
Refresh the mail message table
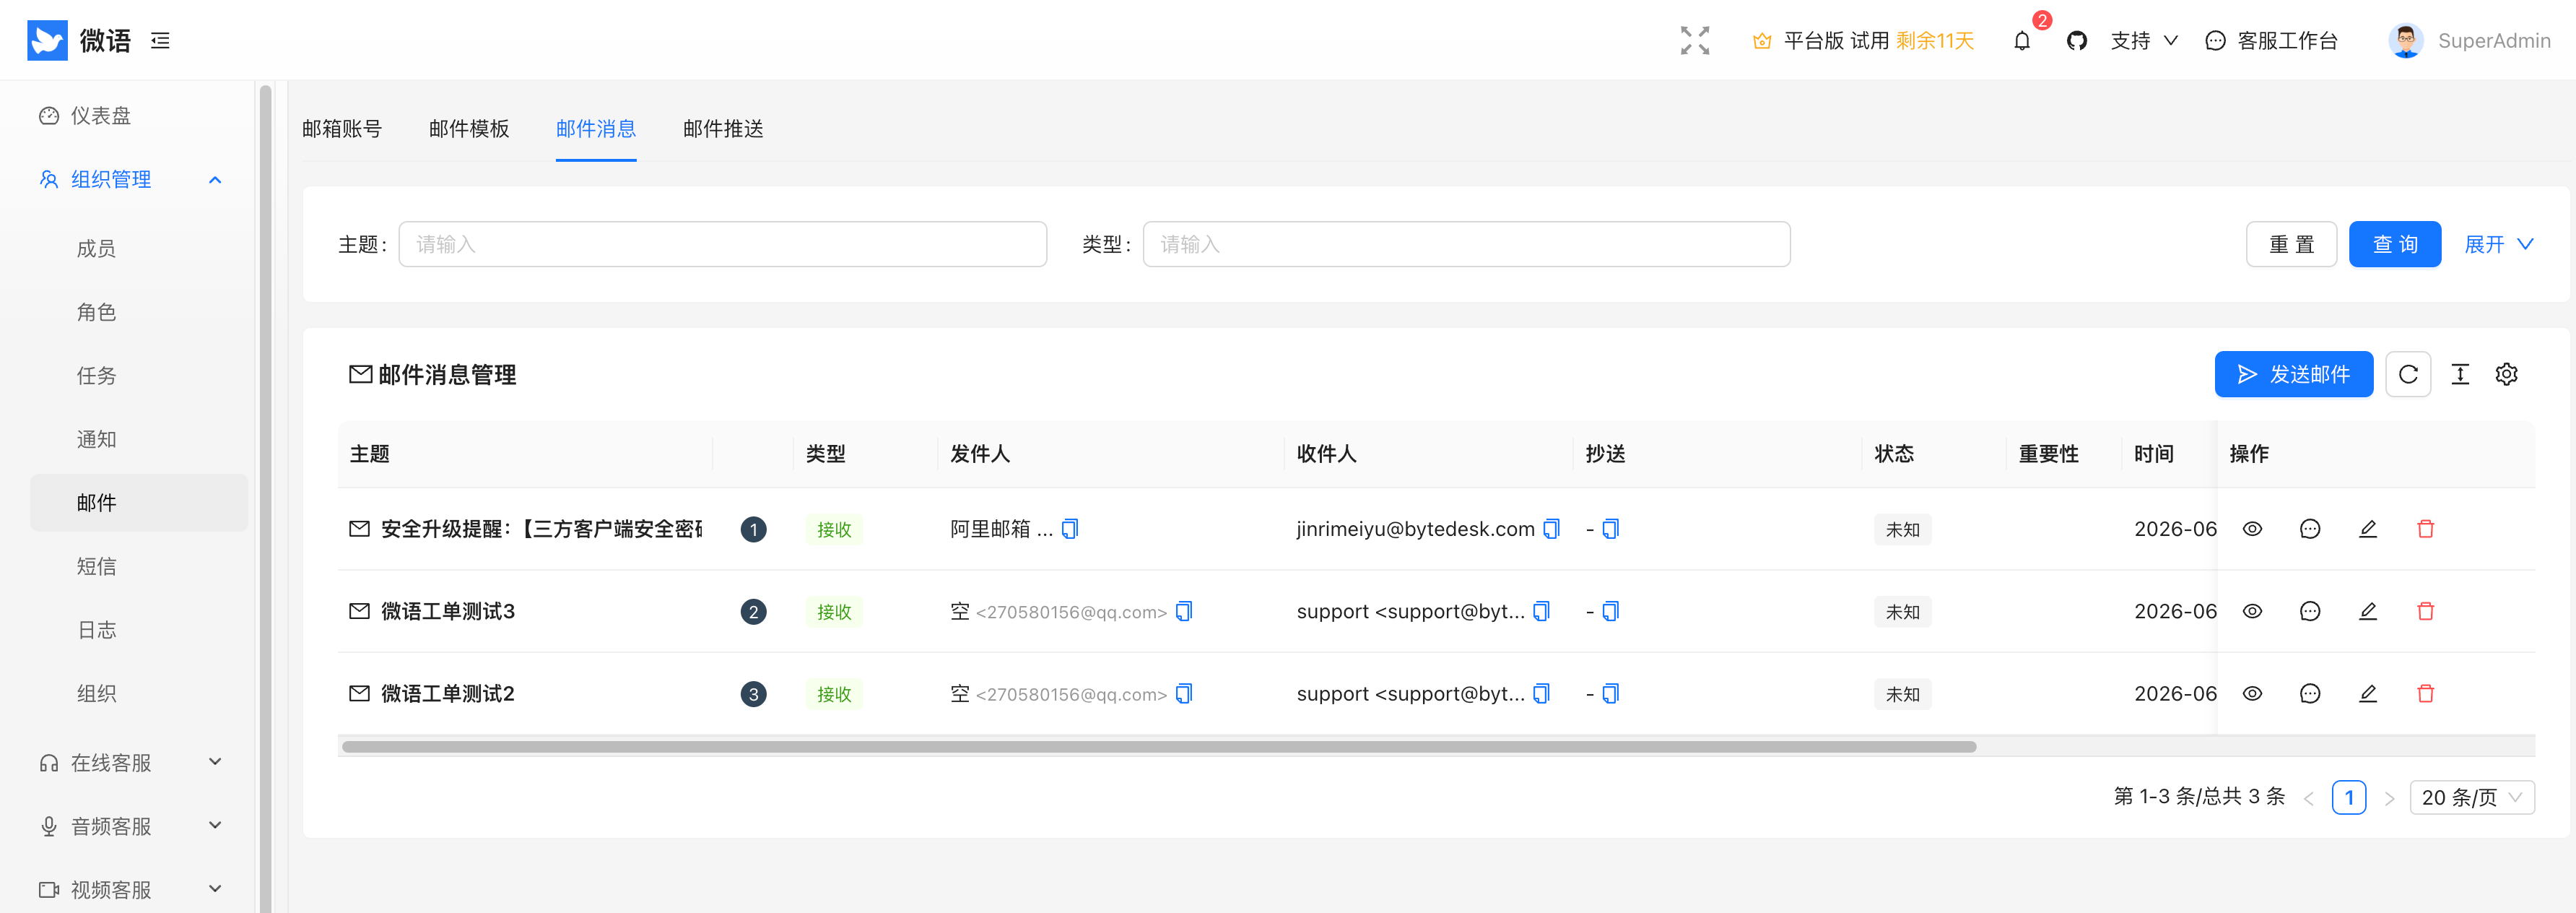2408,374
